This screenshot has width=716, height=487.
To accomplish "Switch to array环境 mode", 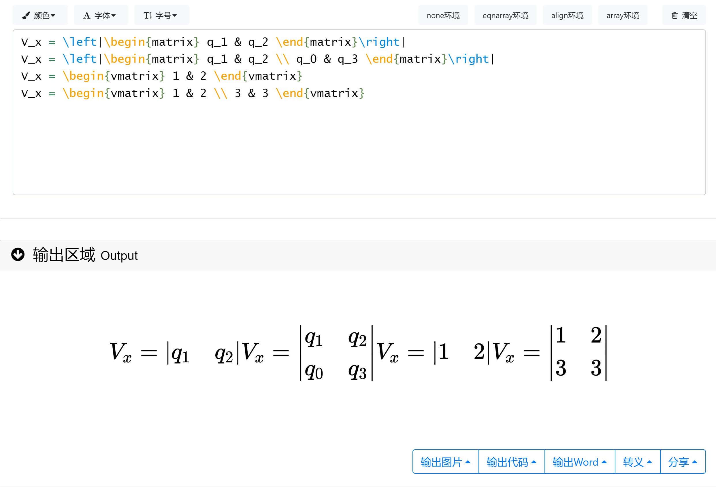I will pyautogui.click(x=622, y=15).
